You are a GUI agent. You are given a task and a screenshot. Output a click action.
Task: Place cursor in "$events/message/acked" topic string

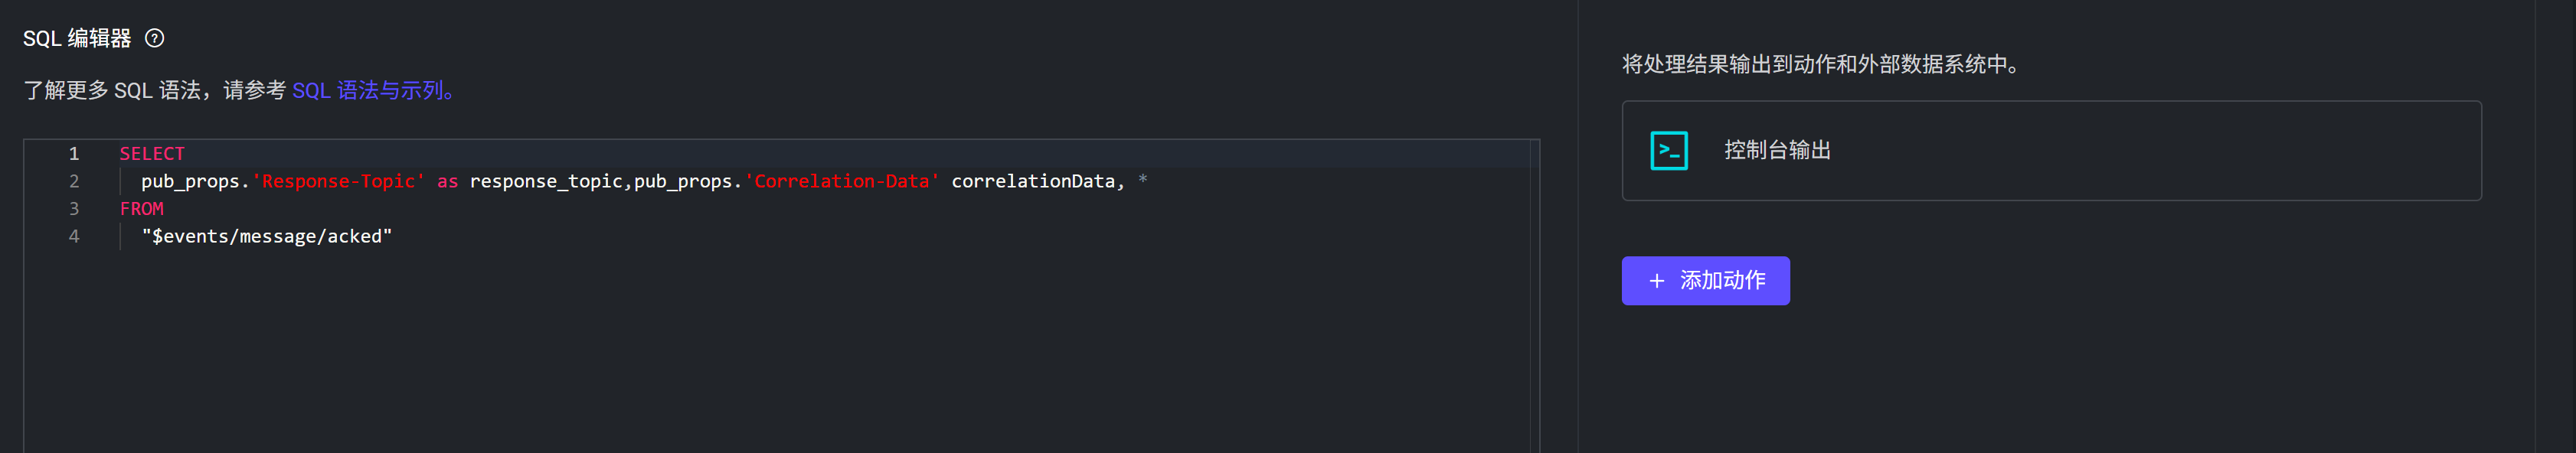pos(266,237)
